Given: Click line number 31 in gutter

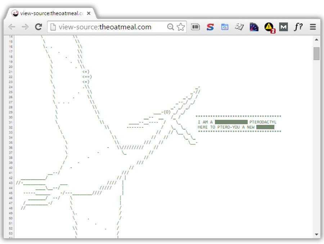Looking at the screenshot, I should pyautogui.click(x=11, y=122).
